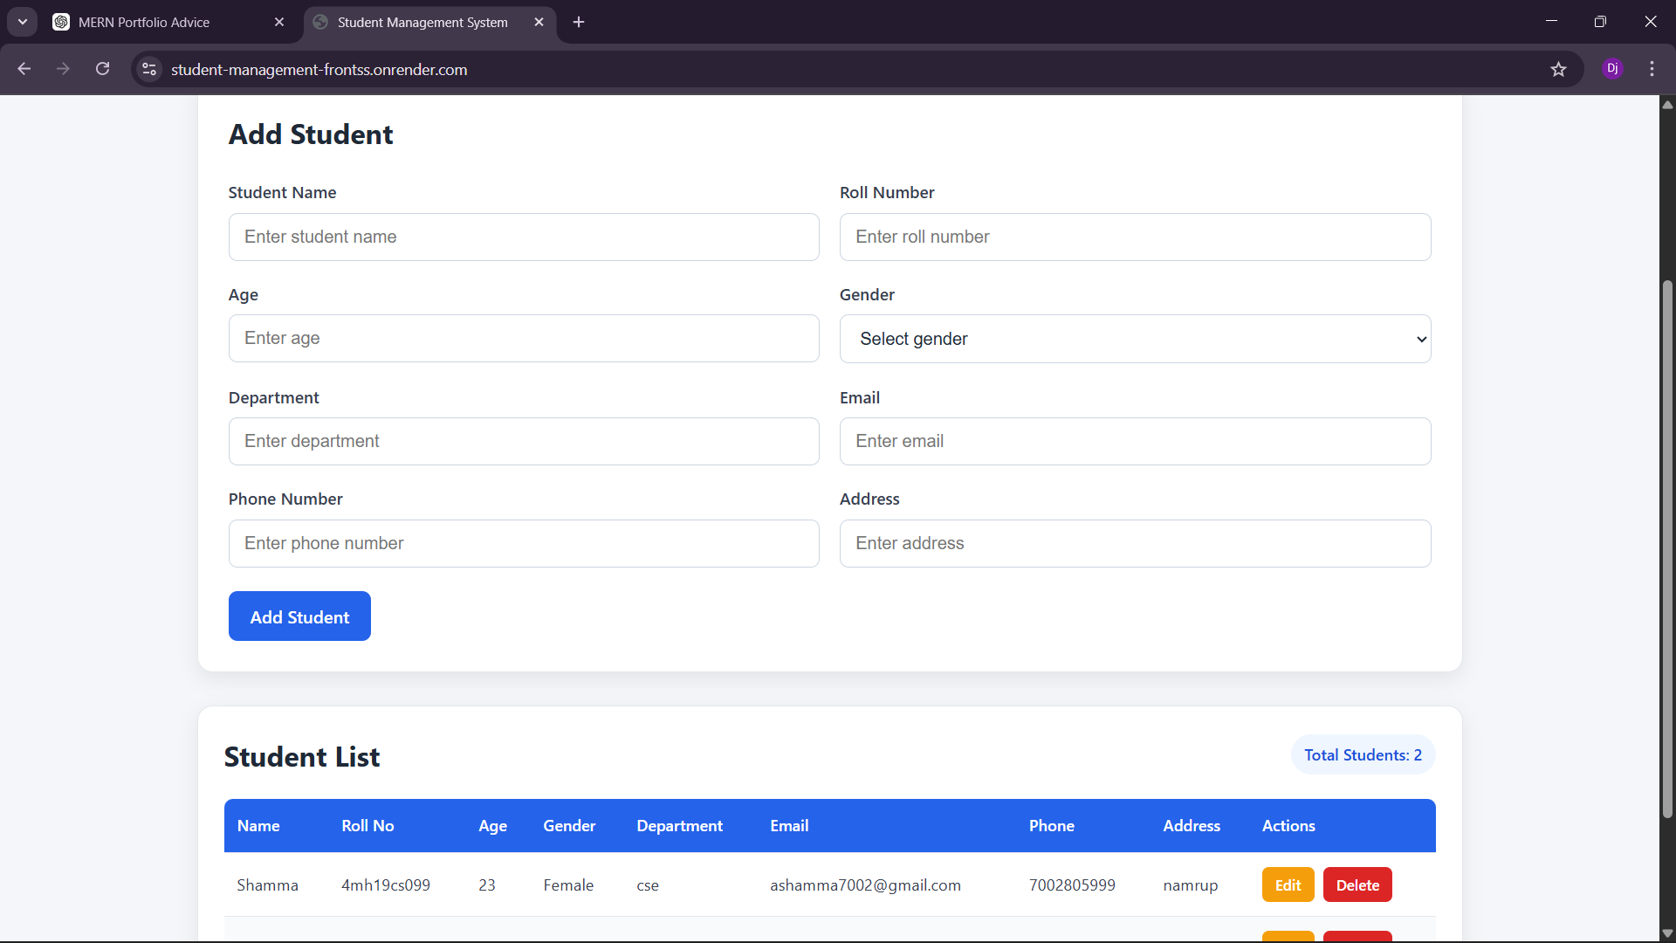Image resolution: width=1676 pixels, height=943 pixels.
Task: Click the Department field label
Action: pyautogui.click(x=274, y=397)
